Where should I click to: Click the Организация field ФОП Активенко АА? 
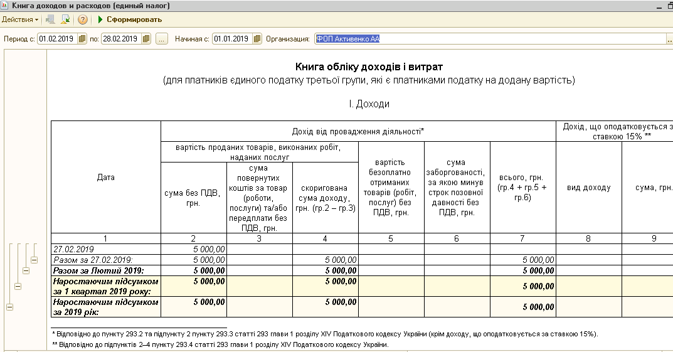pyautogui.click(x=489, y=39)
